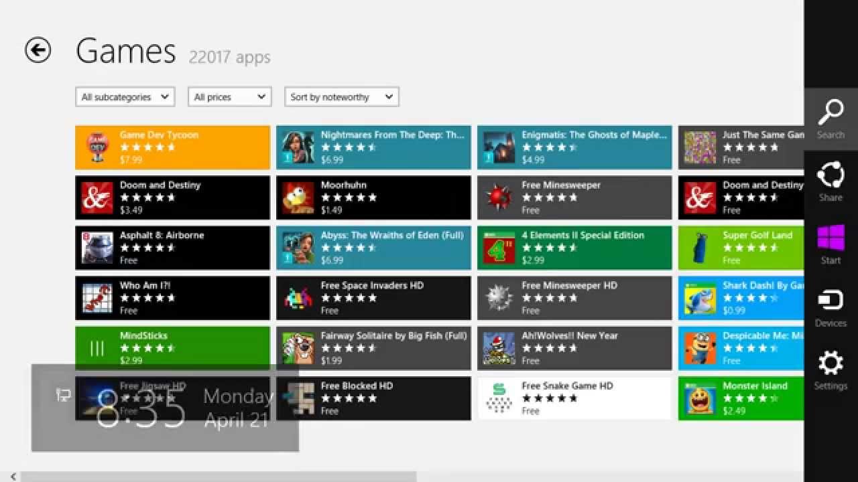Click the Despicable Me minion icon
The width and height of the screenshot is (858, 482).
[700, 348]
